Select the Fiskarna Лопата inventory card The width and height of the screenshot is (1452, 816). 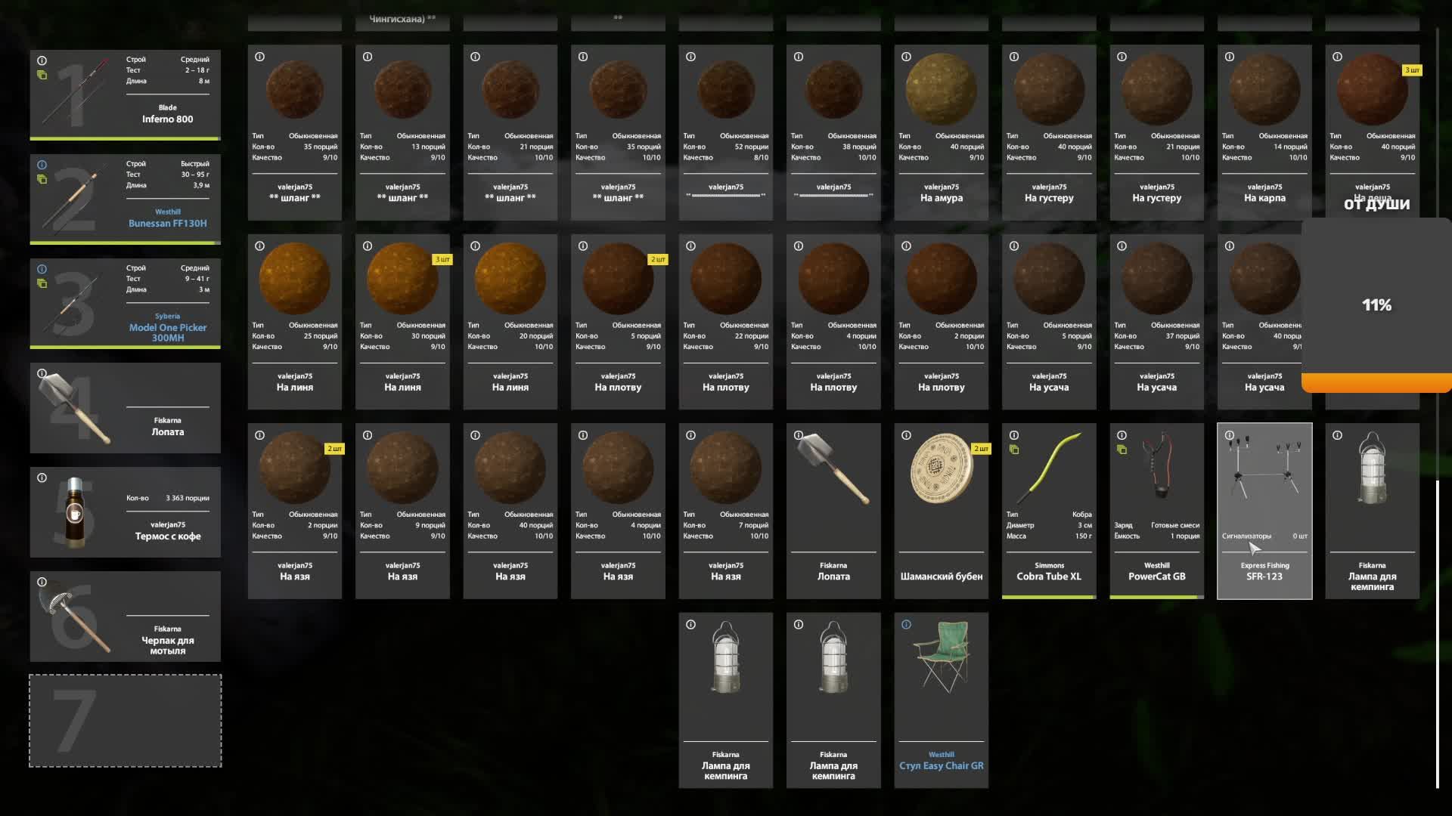[x=833, y=511]
